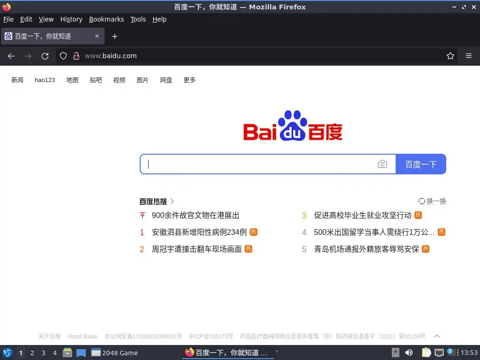480x360 pixels.
Task: Click the blue show-desktop taskbar icon
Action: point(81,352)
